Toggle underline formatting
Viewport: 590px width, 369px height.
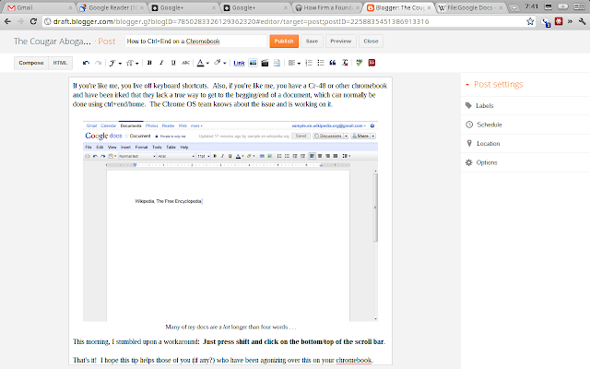[173, 63]
